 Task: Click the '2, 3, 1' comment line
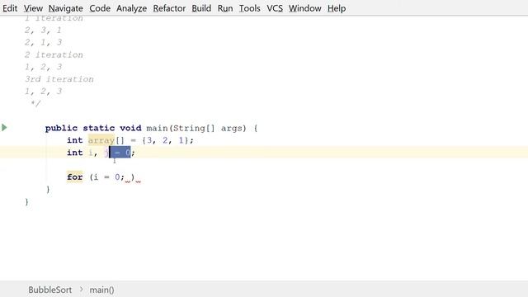(x=43, y=31)
